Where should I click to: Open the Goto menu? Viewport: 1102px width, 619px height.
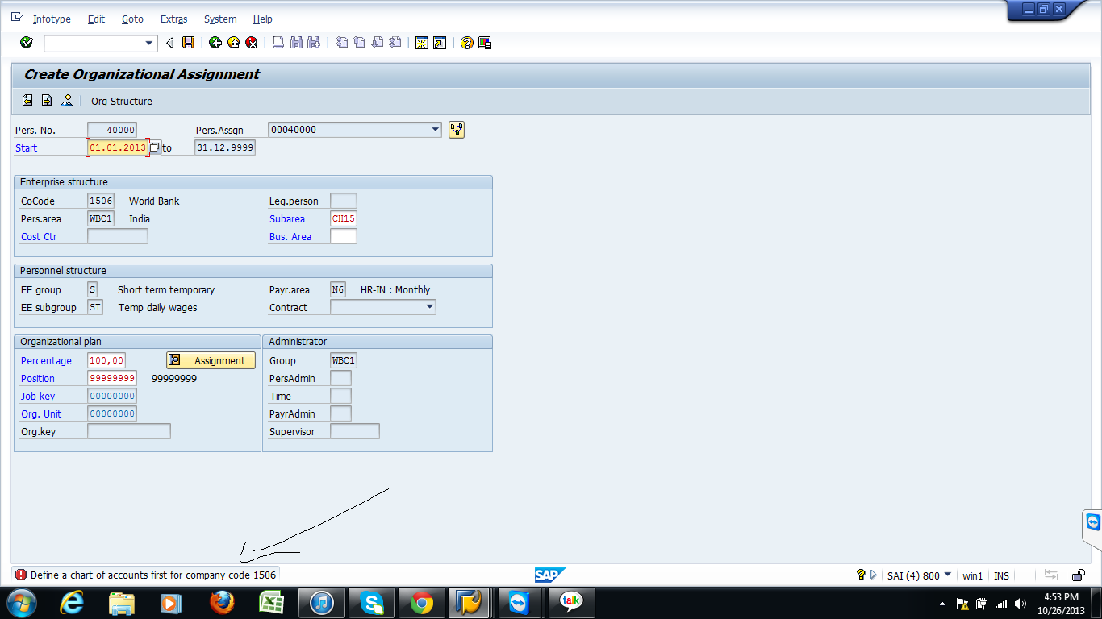tap(132, 19)
